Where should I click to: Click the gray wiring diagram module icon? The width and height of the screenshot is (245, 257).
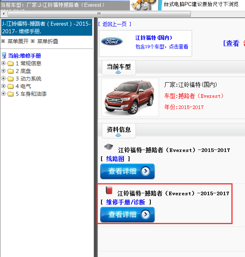point(109,147)
